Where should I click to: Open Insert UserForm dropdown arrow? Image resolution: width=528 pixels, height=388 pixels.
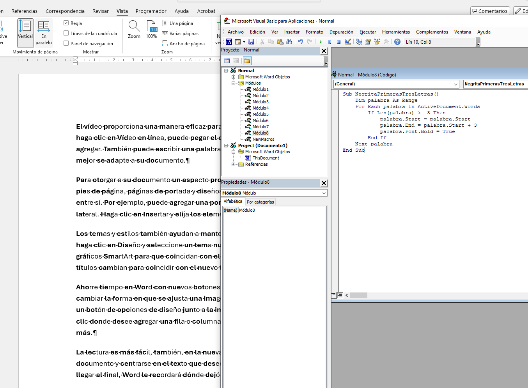244,42
